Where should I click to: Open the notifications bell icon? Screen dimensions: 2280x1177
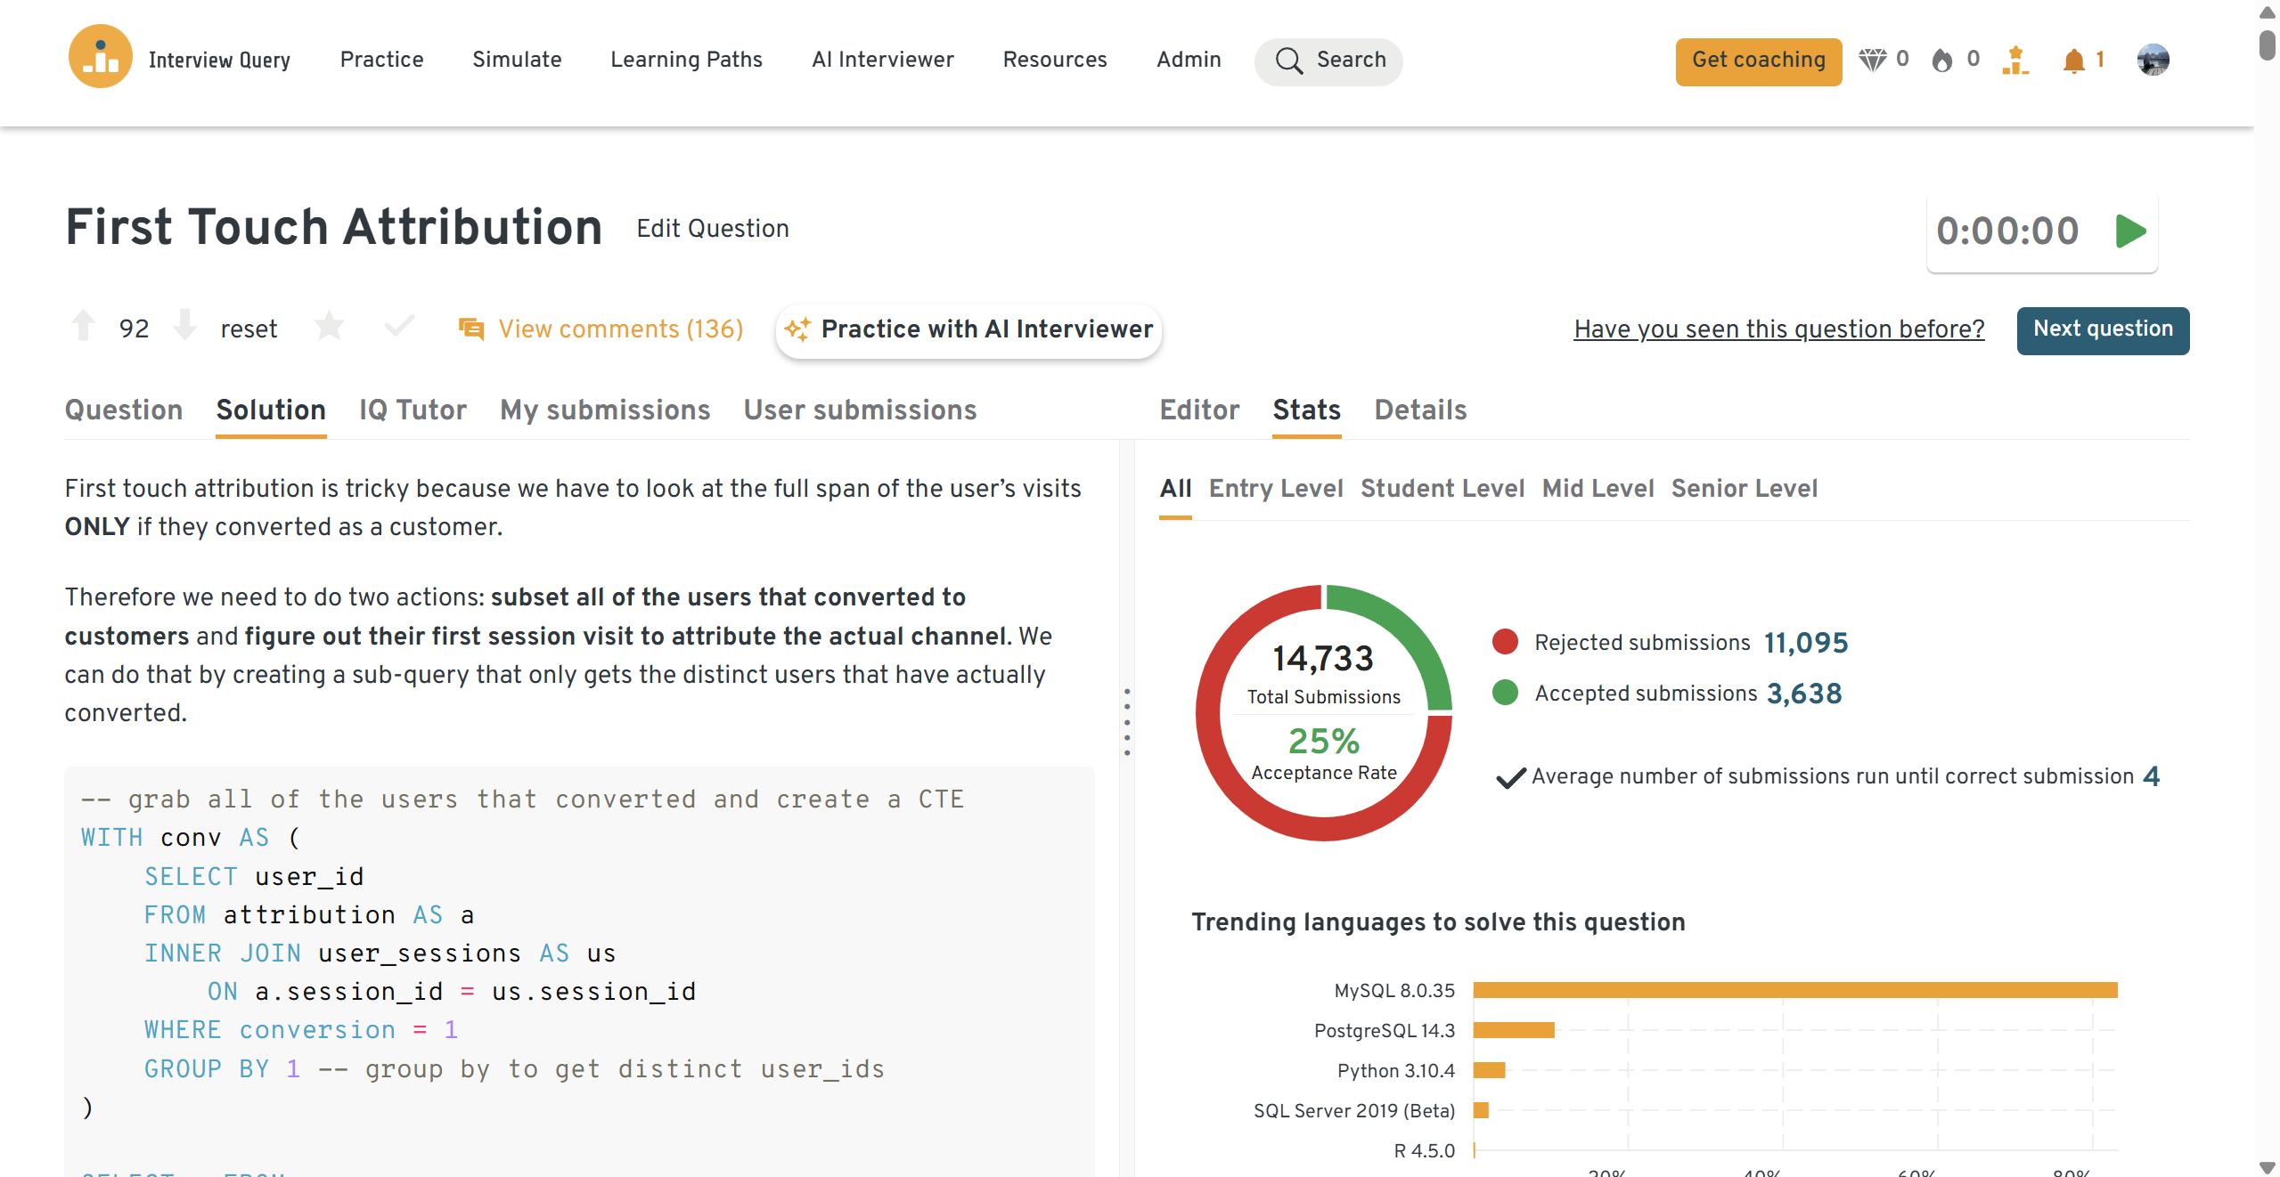coord(2073,61)
